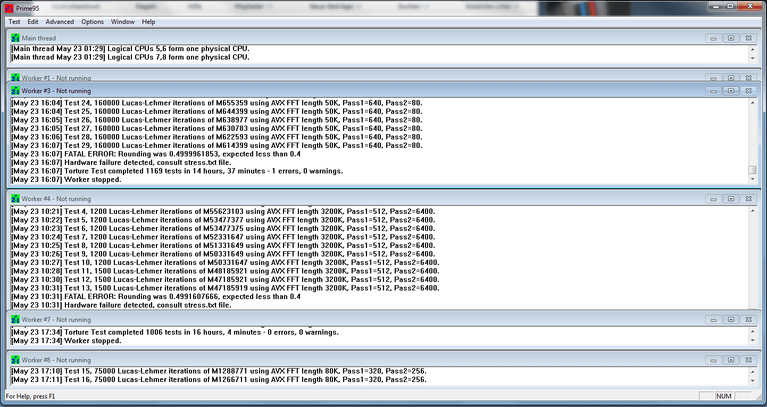Click the Worker #7 window icon
Screen dimensions: 767x407
15,320
